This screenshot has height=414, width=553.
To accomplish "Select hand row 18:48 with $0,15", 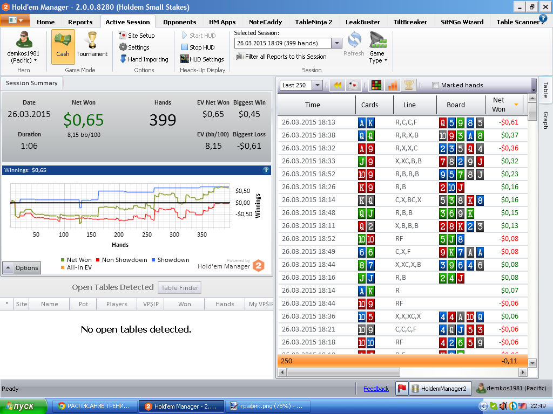I will (402, 213).
